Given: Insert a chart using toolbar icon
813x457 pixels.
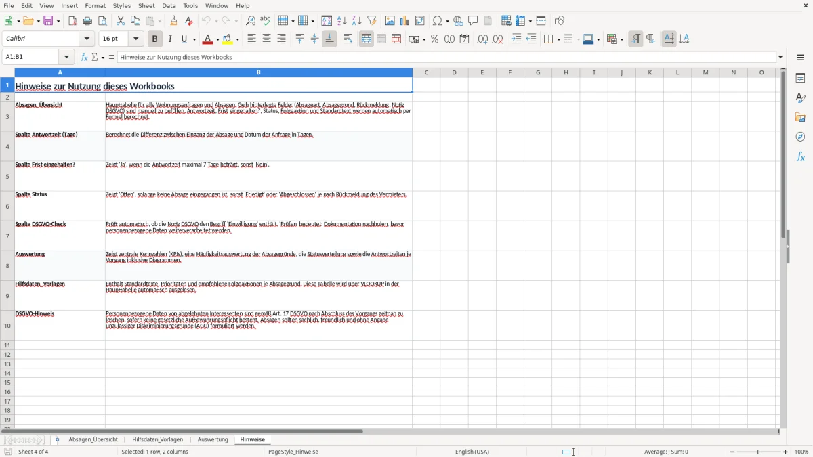Looking at the screenshot, I should (405, 21).
